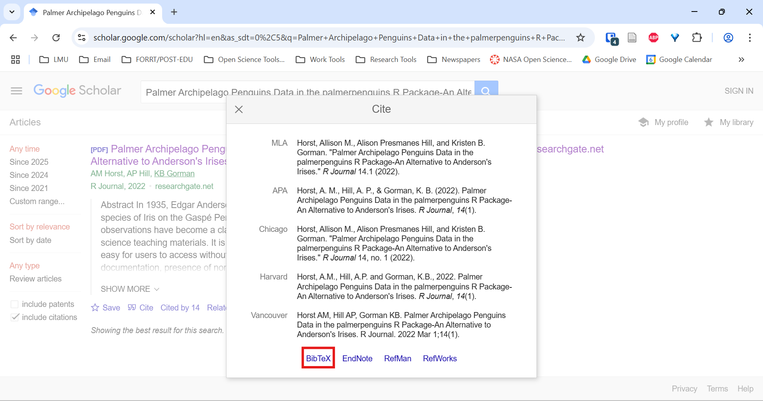Open the EndNote citation export link

click(357, 359)
